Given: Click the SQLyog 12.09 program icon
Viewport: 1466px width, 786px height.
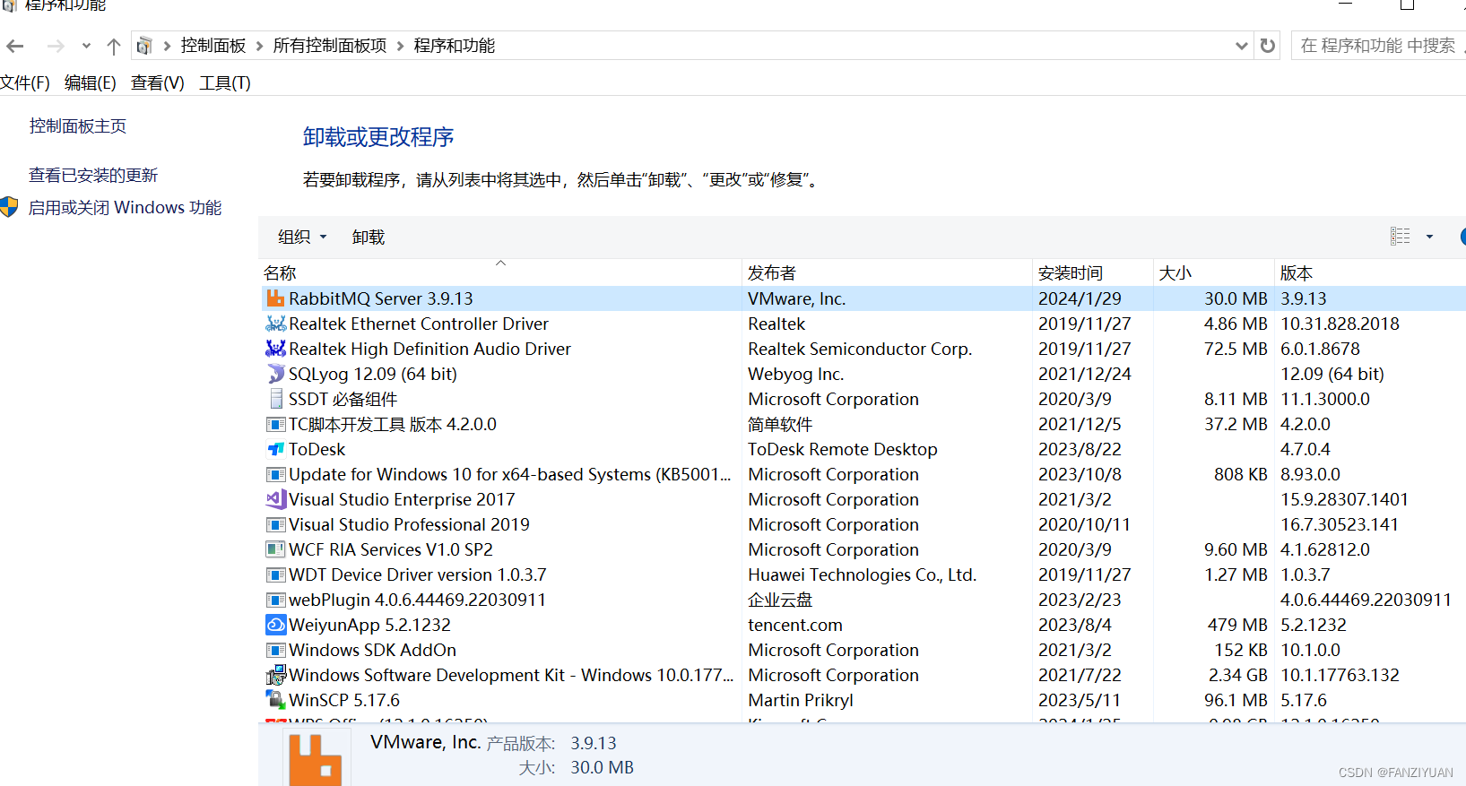Looking at the screenshot, I should click(275, 374).
